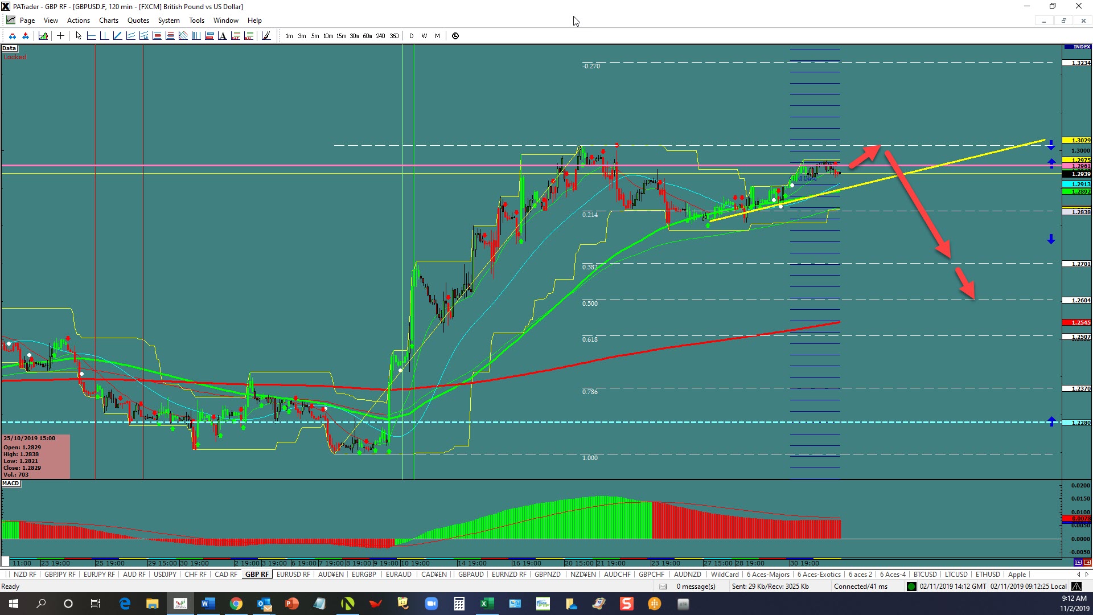This screenshot has width=1093, height=615.
Task: Select the vertical line tool
Action: click(x=104, y=36)
